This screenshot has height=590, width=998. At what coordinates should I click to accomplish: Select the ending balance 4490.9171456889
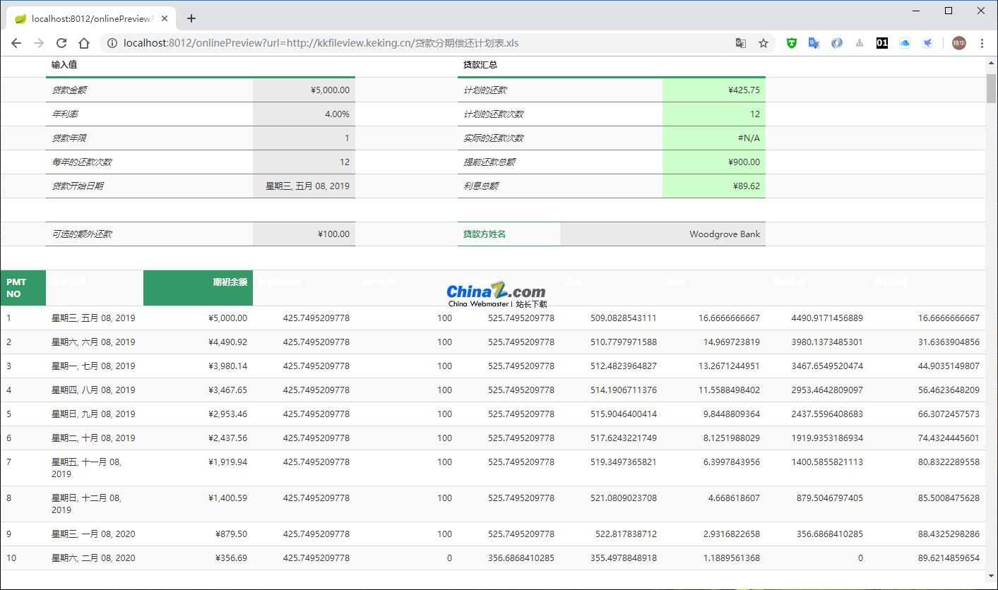(827, 318)
